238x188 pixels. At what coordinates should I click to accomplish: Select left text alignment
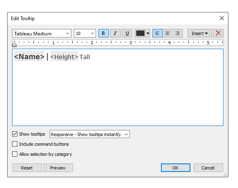point(157,33)
